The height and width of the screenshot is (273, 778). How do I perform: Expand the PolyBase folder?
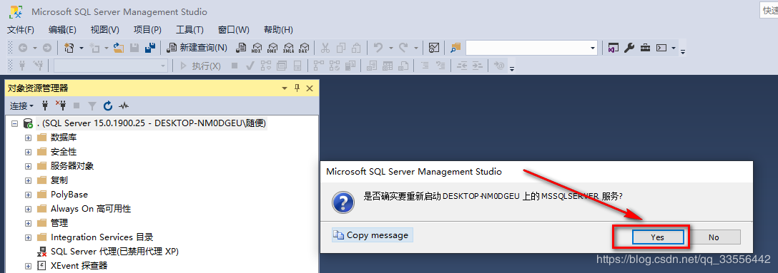pos(29,195)
